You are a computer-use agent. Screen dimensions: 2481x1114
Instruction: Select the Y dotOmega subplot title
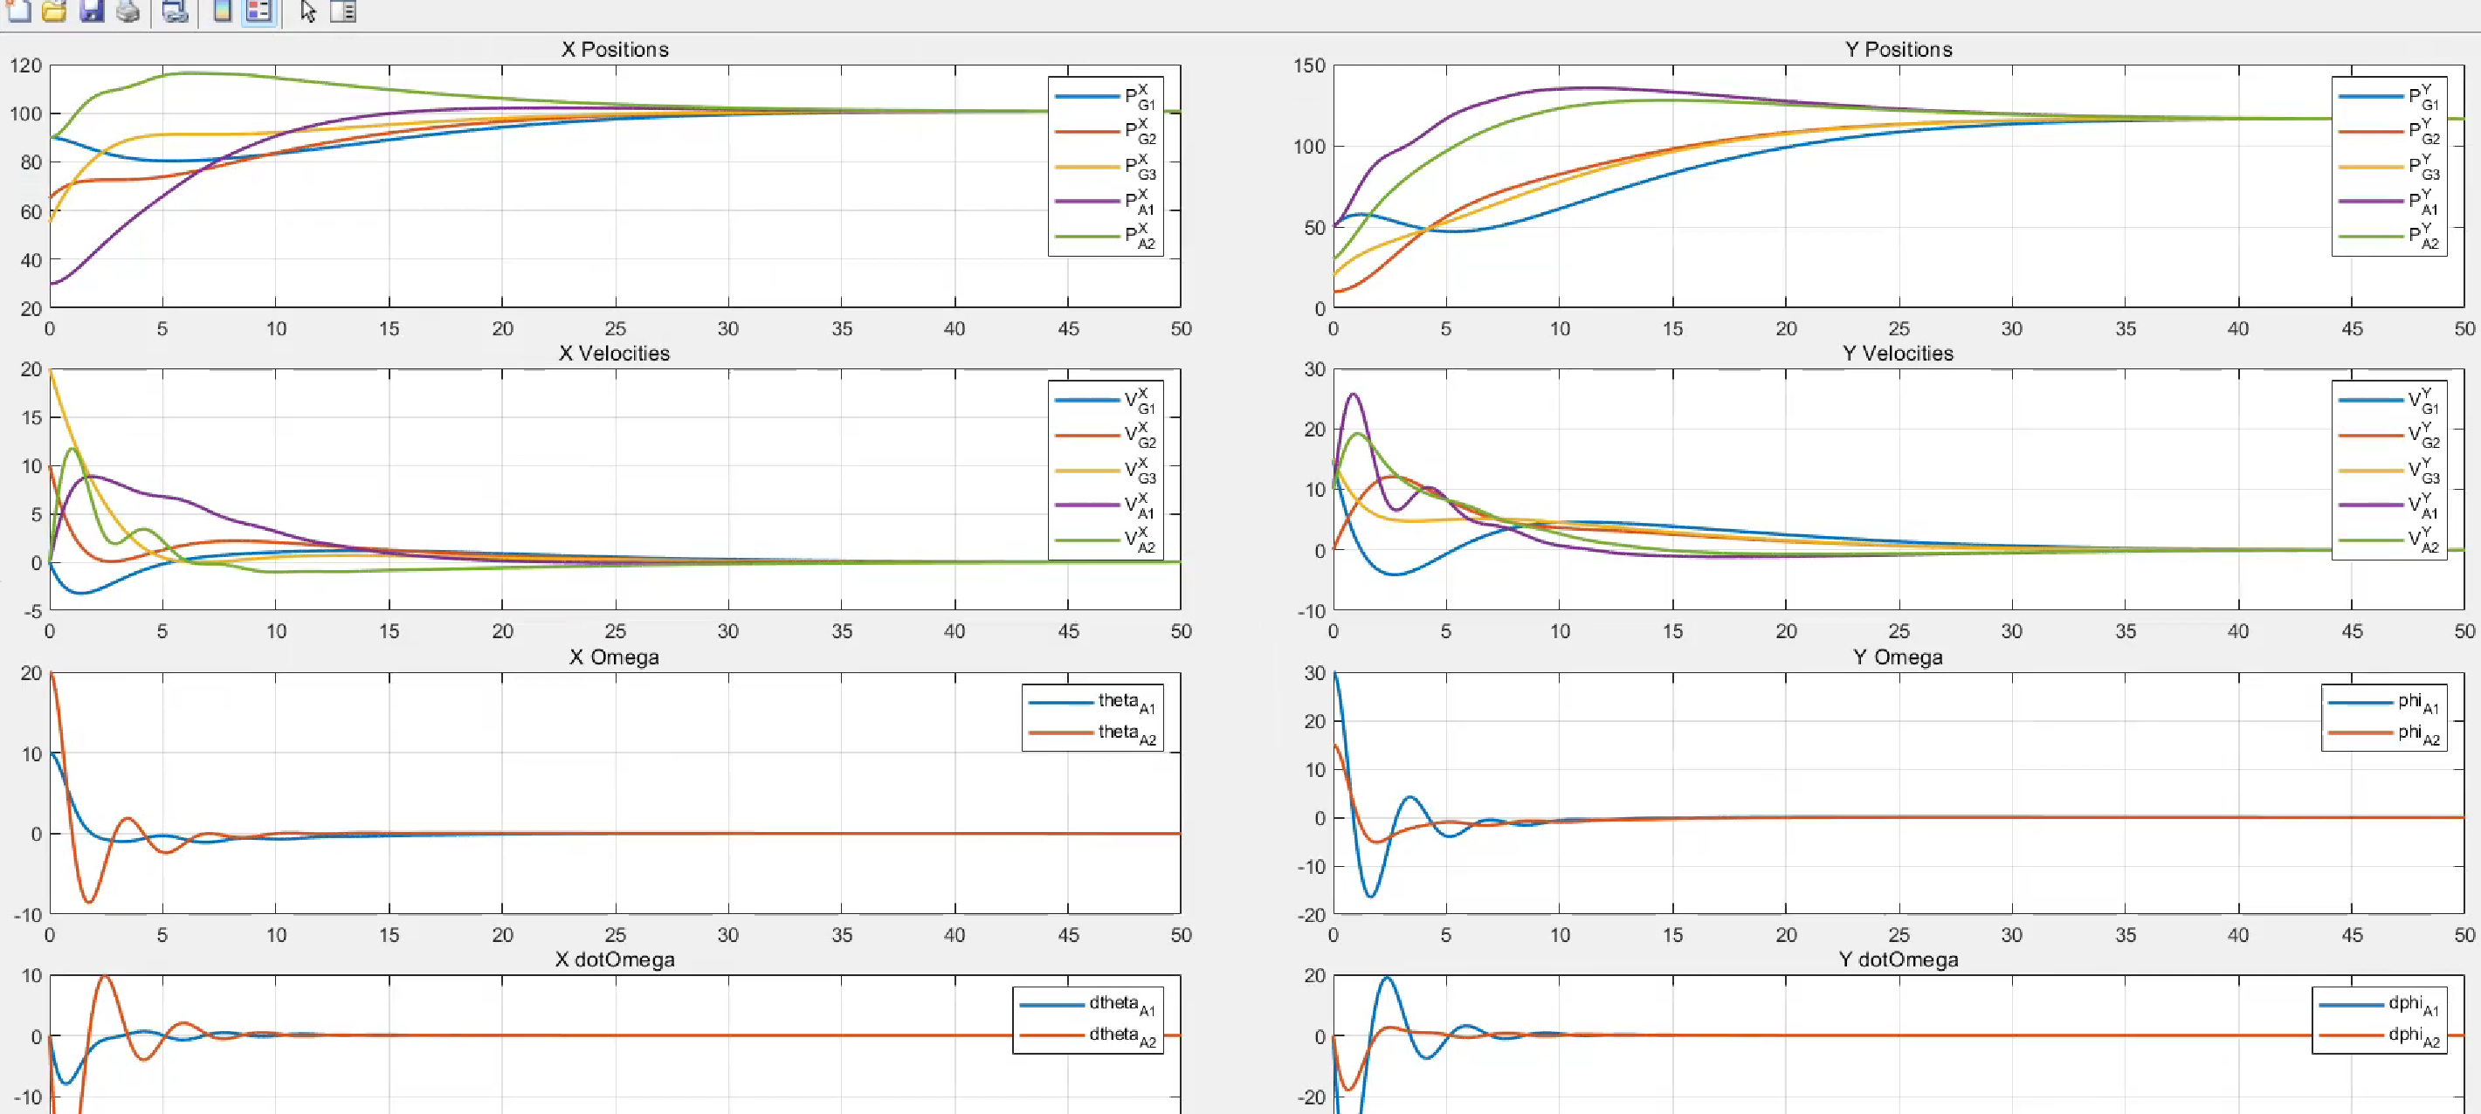pyautogui.click(x=1898, y=959)
